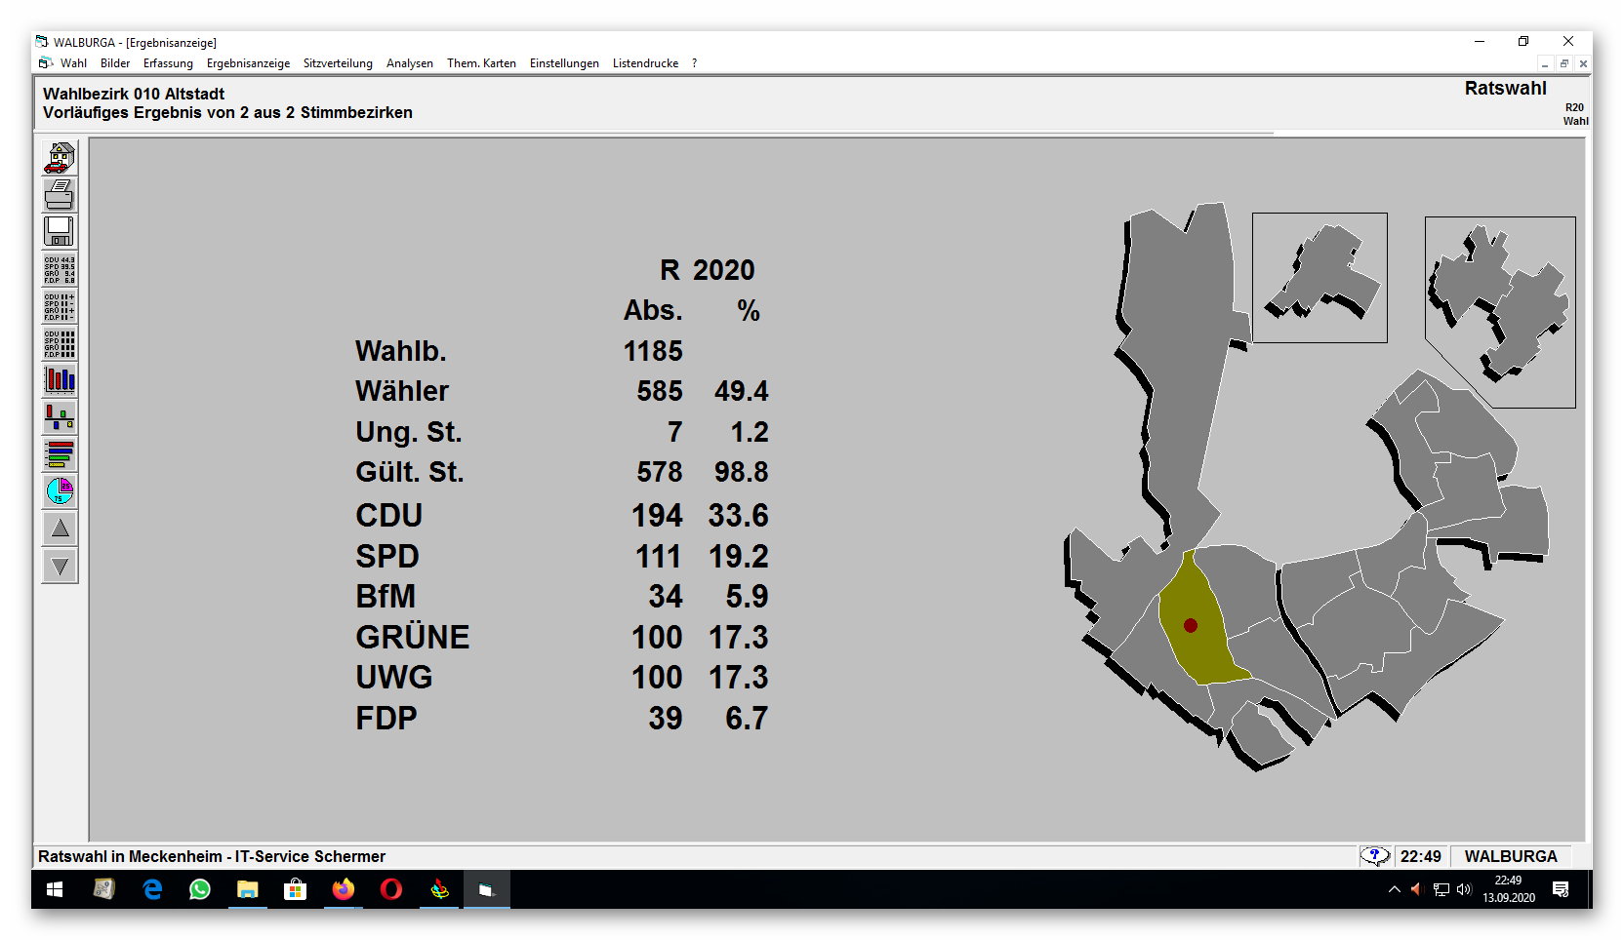
Task: Click the Wahlb. value 1185
Action: (653, 351)
